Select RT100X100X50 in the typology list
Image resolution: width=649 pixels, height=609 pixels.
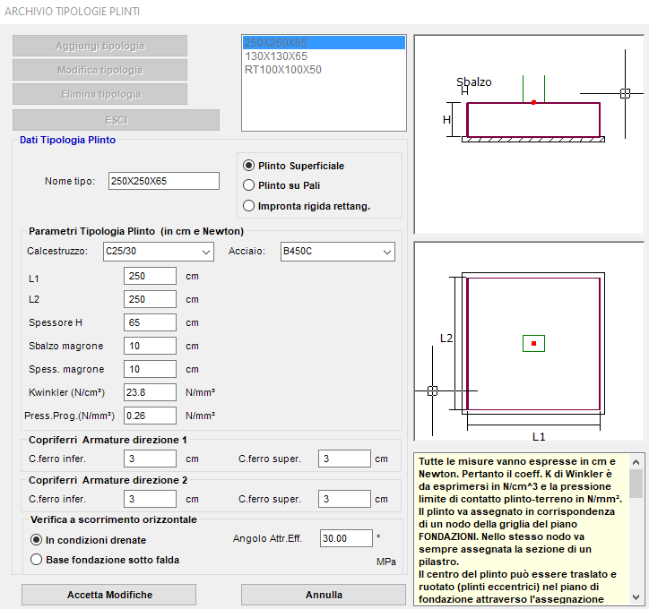pyautogui.click(x=324, y=70)
